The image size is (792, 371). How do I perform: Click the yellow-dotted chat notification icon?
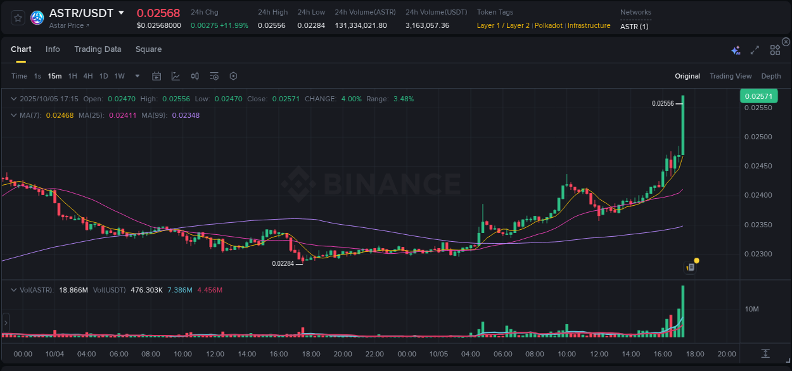(691, 267)
